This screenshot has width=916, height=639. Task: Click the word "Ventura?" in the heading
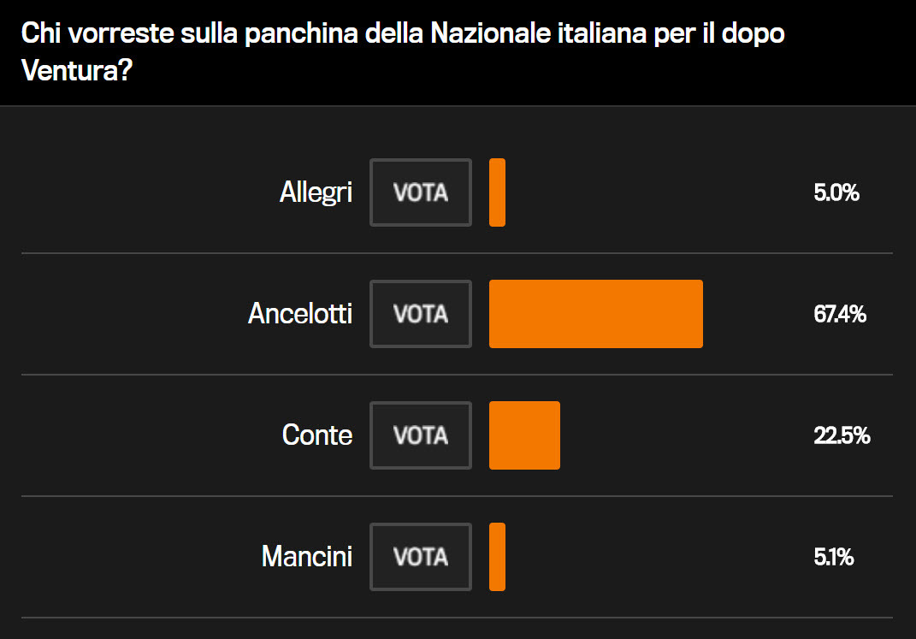click(x=76, y=70)
